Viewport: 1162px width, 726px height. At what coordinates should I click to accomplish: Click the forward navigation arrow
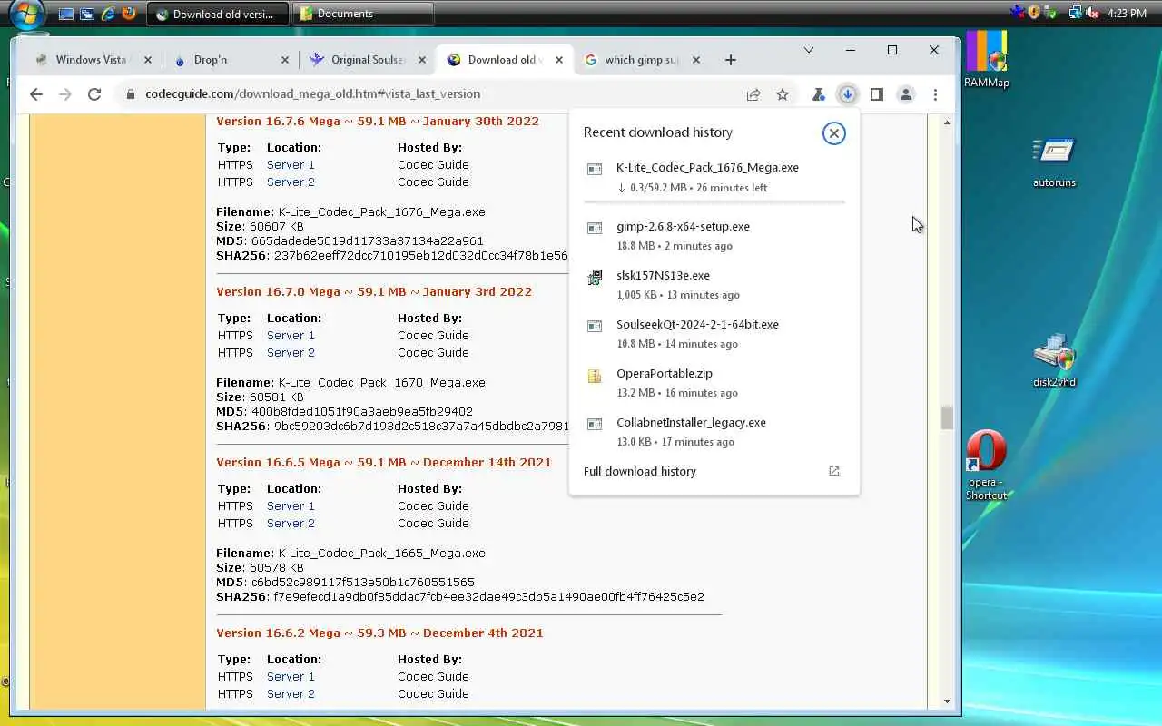(65, 94)
